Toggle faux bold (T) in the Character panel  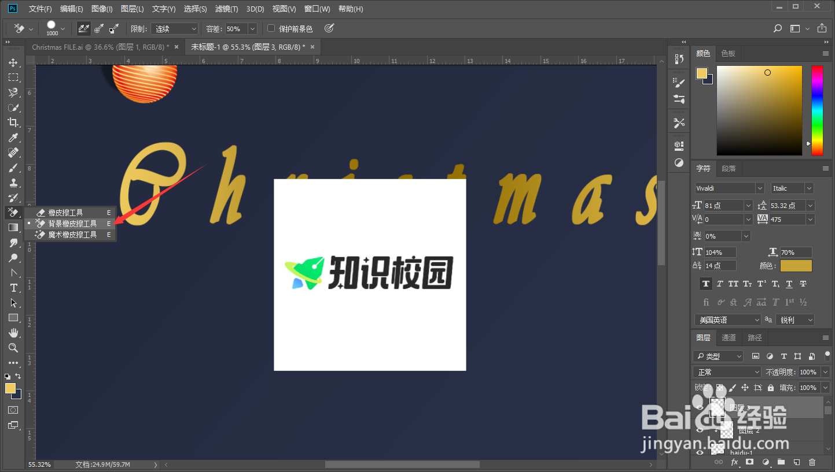[x=705, y=284]
